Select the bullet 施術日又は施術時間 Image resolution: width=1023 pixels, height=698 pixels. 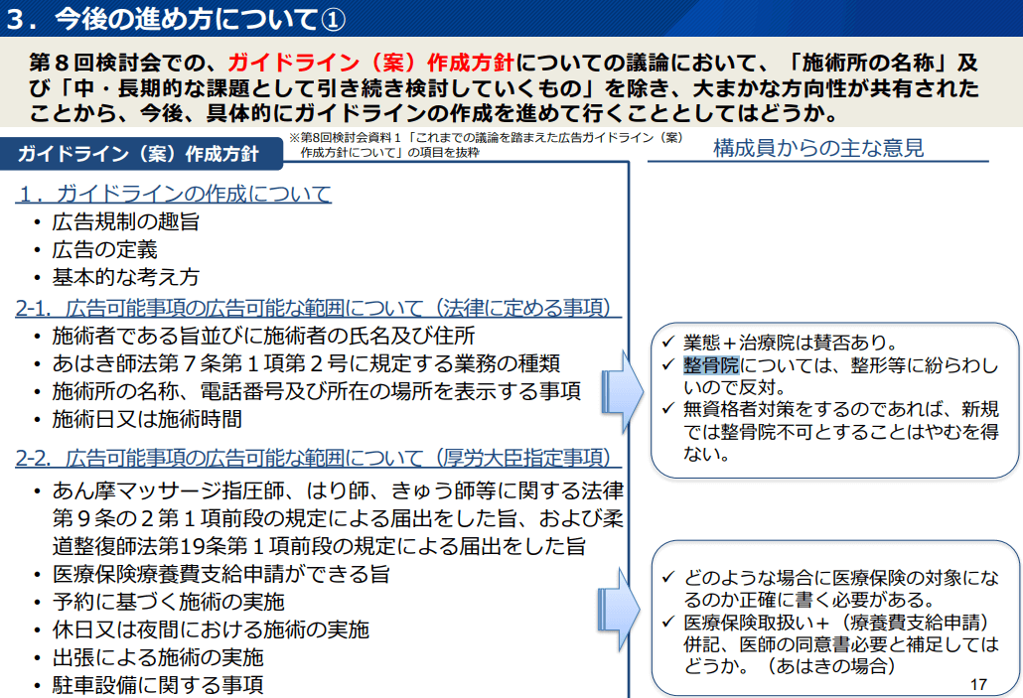[147, 419]
